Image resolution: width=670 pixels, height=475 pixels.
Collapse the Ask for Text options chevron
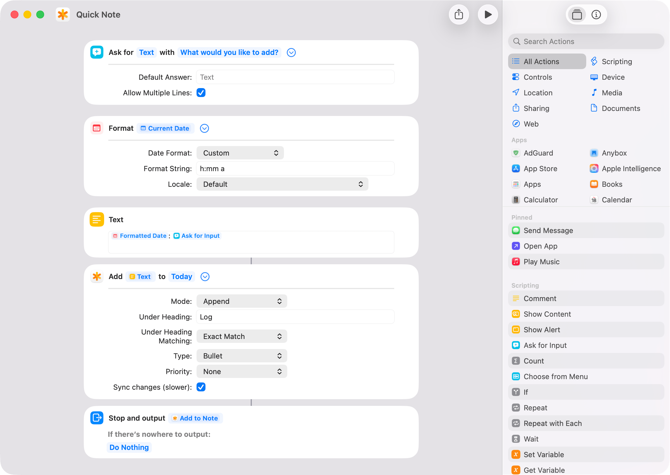click(291, 53)
